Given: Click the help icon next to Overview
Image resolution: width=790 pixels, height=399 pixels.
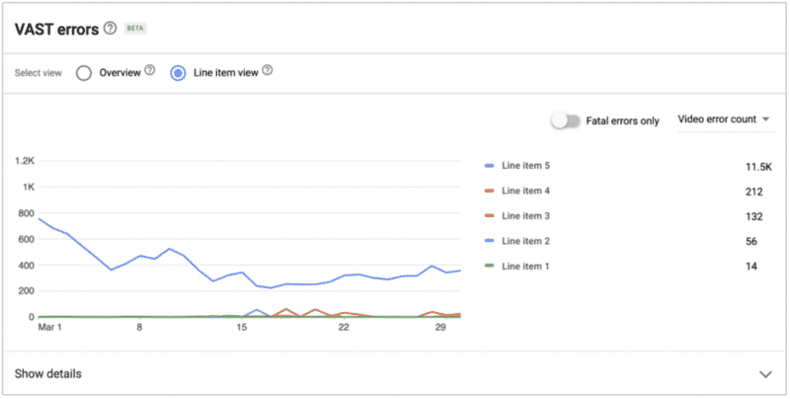Looking at the screenshot, I should pos(150,71).
